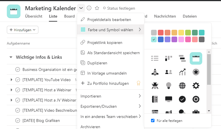Expand subtasks of [TEMPLATE] Host a JV Webinar
Viewport: 221px width, 129px height.
tap(11, 100)
